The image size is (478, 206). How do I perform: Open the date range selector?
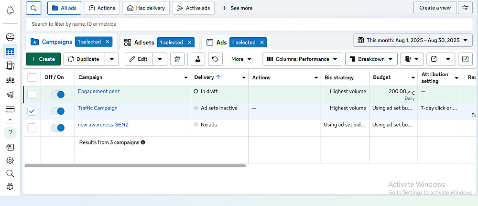(x=413, y=40)
